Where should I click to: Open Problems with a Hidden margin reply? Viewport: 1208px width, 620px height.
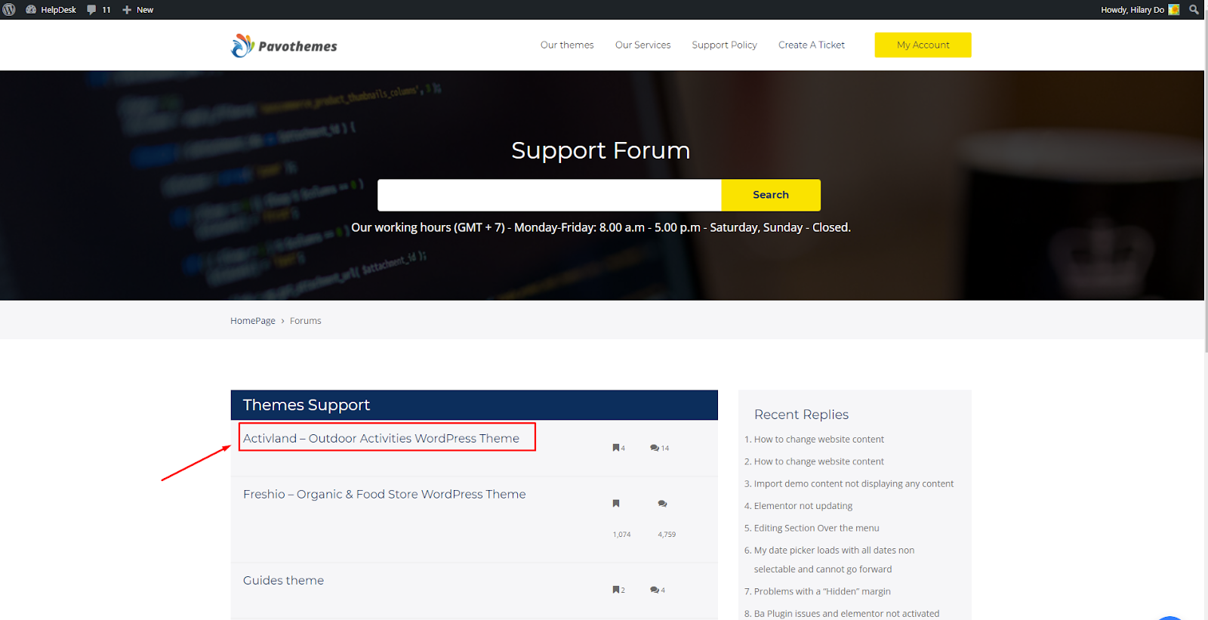point(822,591)
